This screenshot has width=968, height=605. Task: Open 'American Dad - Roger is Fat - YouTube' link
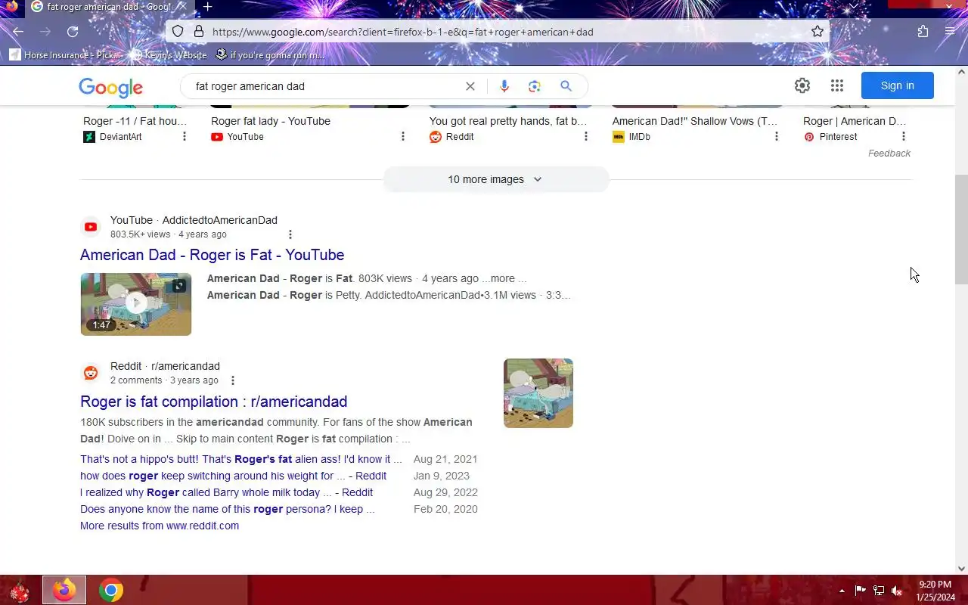pos(212,255)
